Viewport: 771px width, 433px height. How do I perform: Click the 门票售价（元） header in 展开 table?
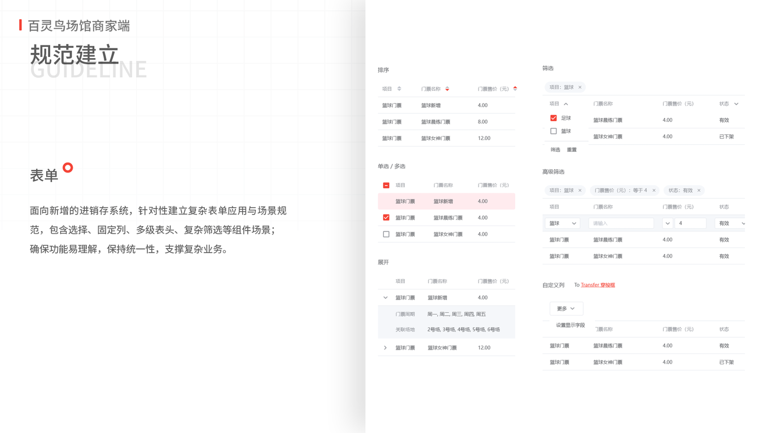[493, 281]
